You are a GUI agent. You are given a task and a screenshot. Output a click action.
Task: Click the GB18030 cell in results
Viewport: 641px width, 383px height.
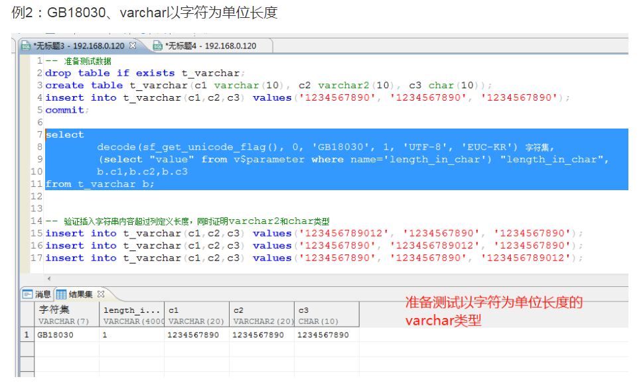coord(60,333)
